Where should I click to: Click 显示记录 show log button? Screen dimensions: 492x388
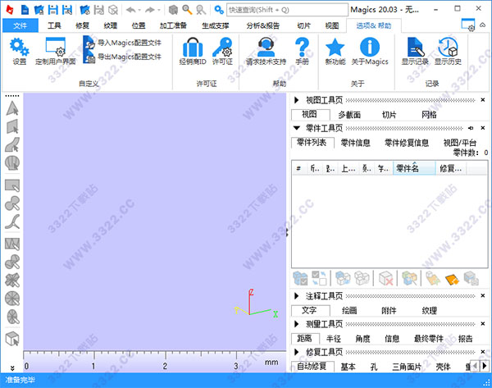tap(415, 52)
